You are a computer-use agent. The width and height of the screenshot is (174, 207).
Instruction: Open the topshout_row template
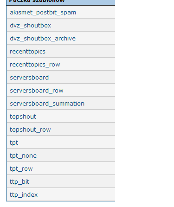click(30, 130)
